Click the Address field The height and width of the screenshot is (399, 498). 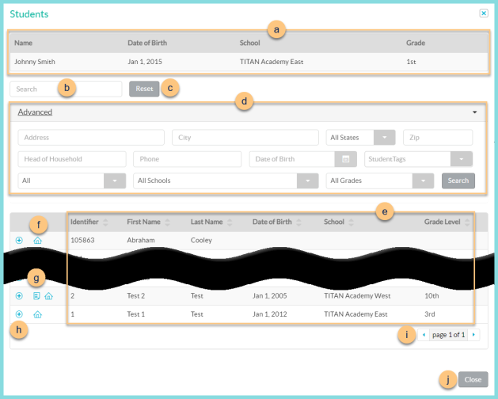(91, 138)
